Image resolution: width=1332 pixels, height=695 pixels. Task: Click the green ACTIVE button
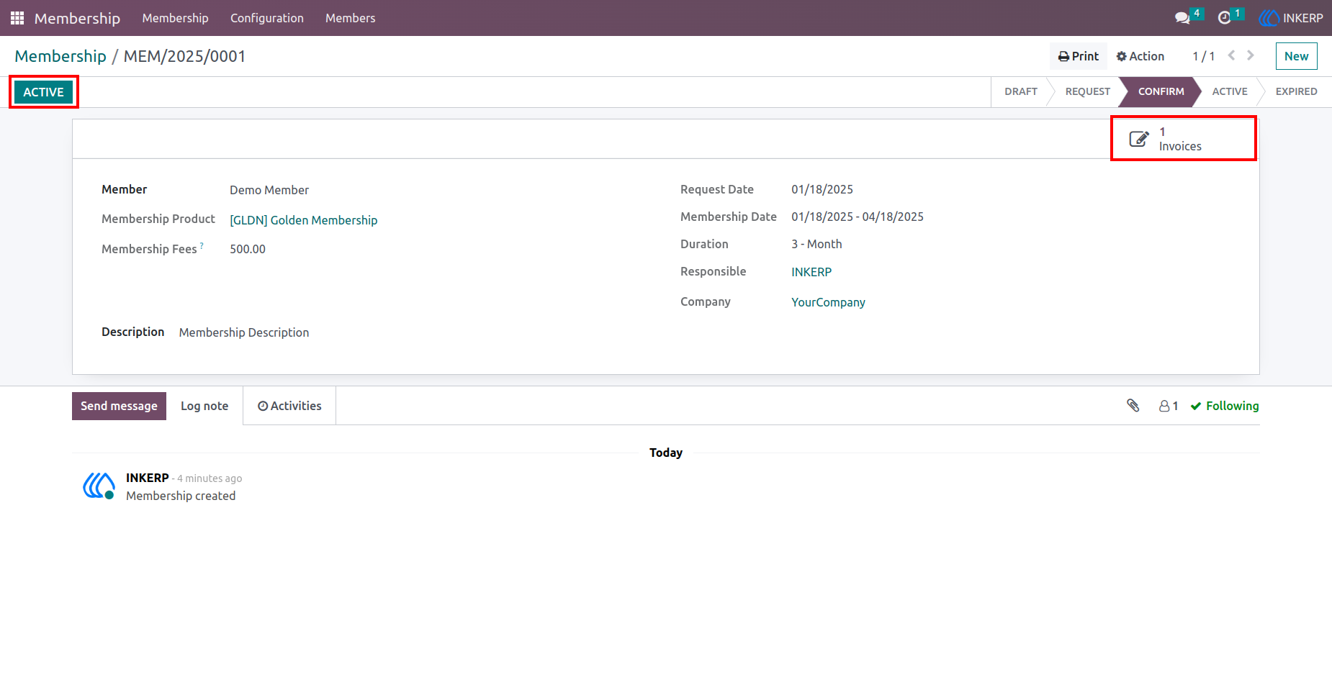tap(43, 92)
